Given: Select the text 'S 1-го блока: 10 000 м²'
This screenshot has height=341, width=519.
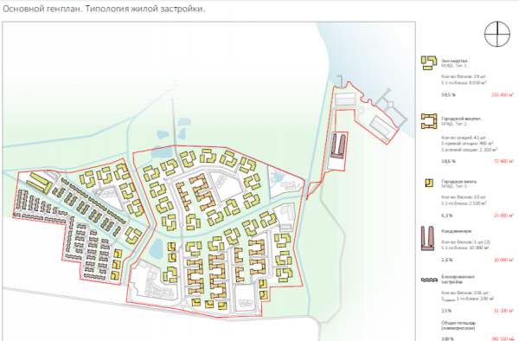Looking at the screenshot, I should click(x=465, y=248).
